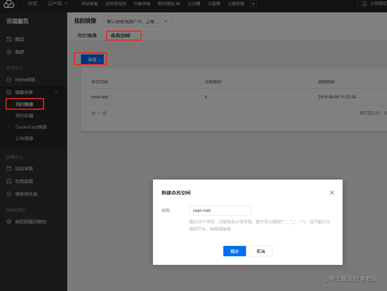Click the 容器服务 sidebar title
Screen dimensions: 387x291
point(17,21)
